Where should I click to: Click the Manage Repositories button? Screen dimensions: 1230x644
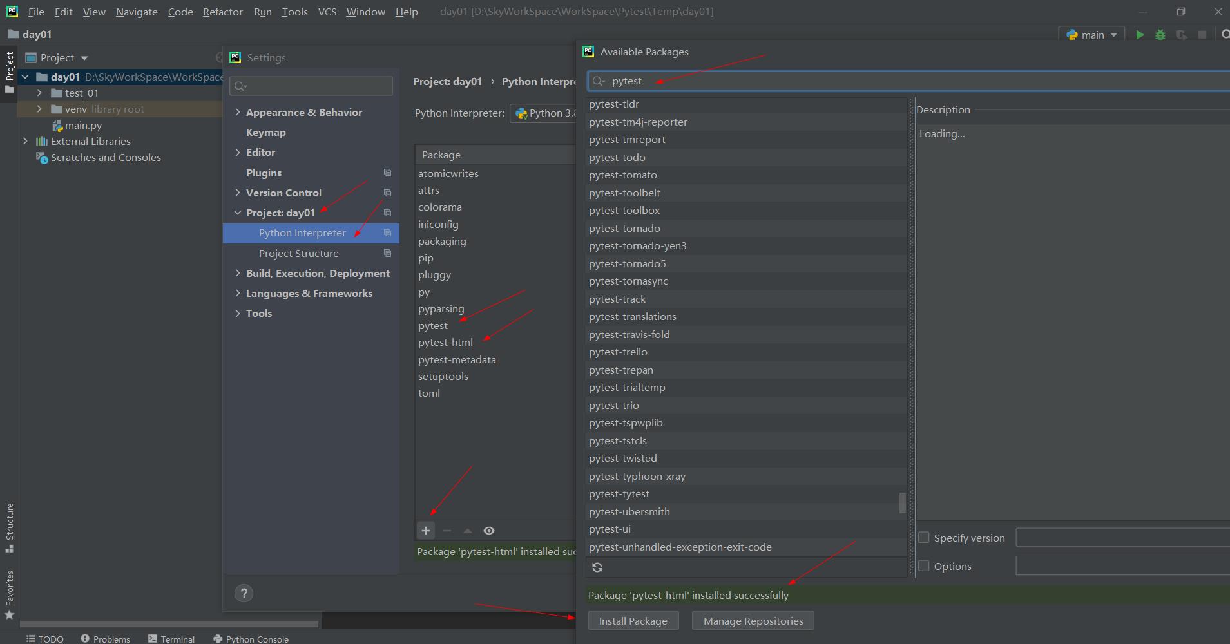coord(753,621)
